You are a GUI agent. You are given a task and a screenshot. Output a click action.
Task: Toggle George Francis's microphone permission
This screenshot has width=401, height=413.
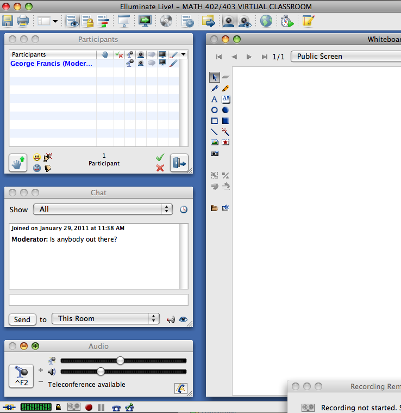130,64
